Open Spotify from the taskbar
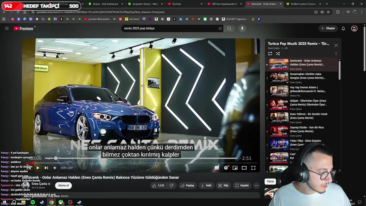The height and width of the screenshot is (206, 366). (x=33, y=202)
